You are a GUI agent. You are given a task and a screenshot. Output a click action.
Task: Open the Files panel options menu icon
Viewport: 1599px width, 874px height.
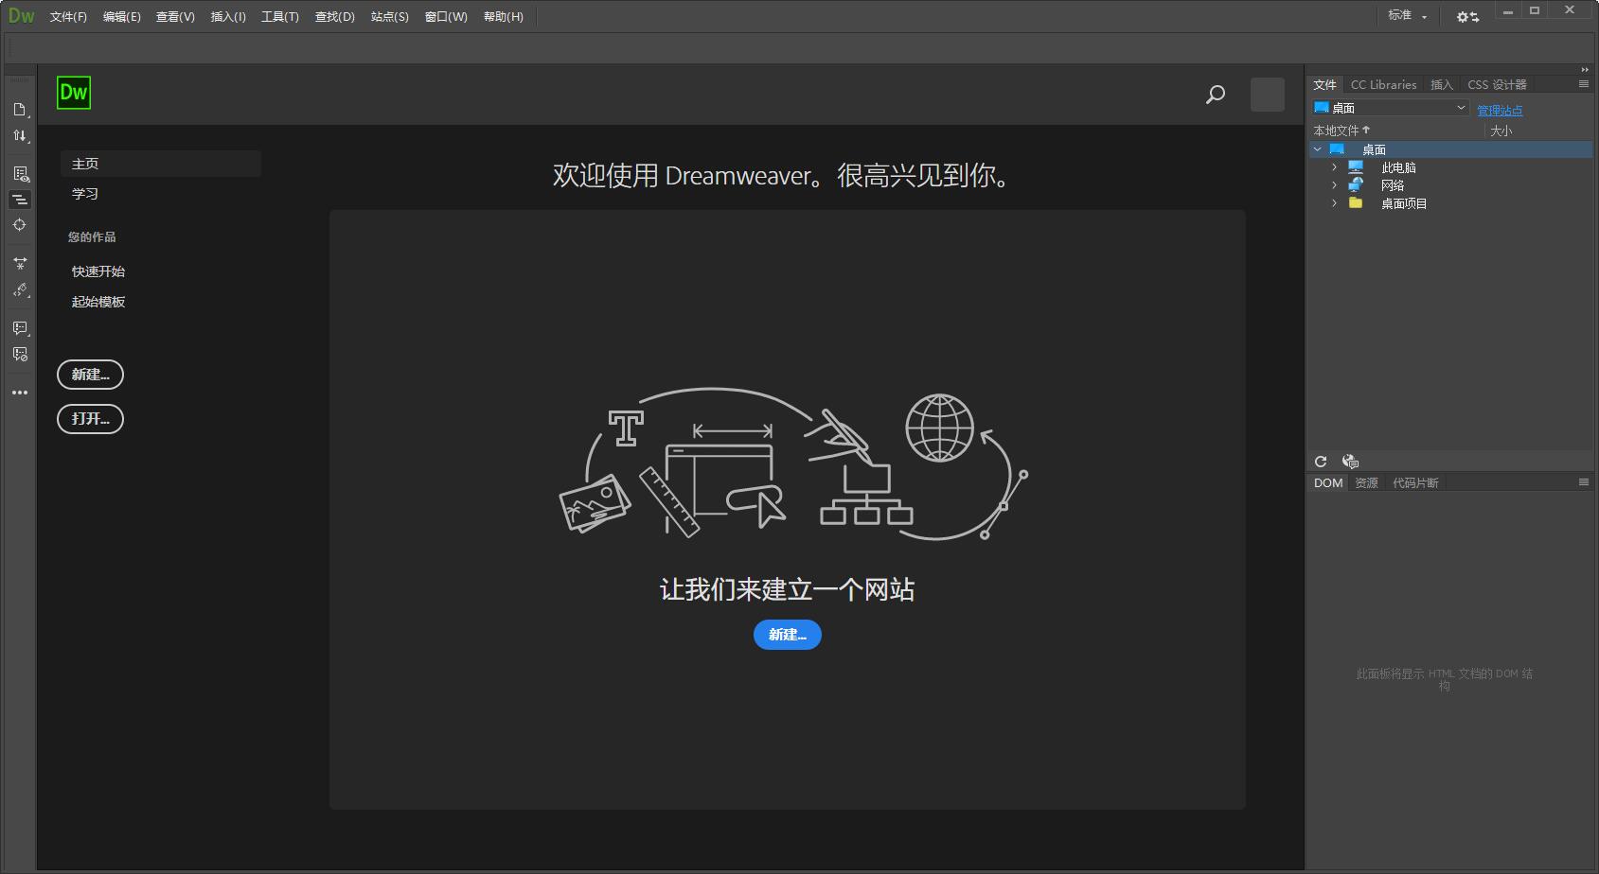pyautogui.click(x=1584, y=84)
